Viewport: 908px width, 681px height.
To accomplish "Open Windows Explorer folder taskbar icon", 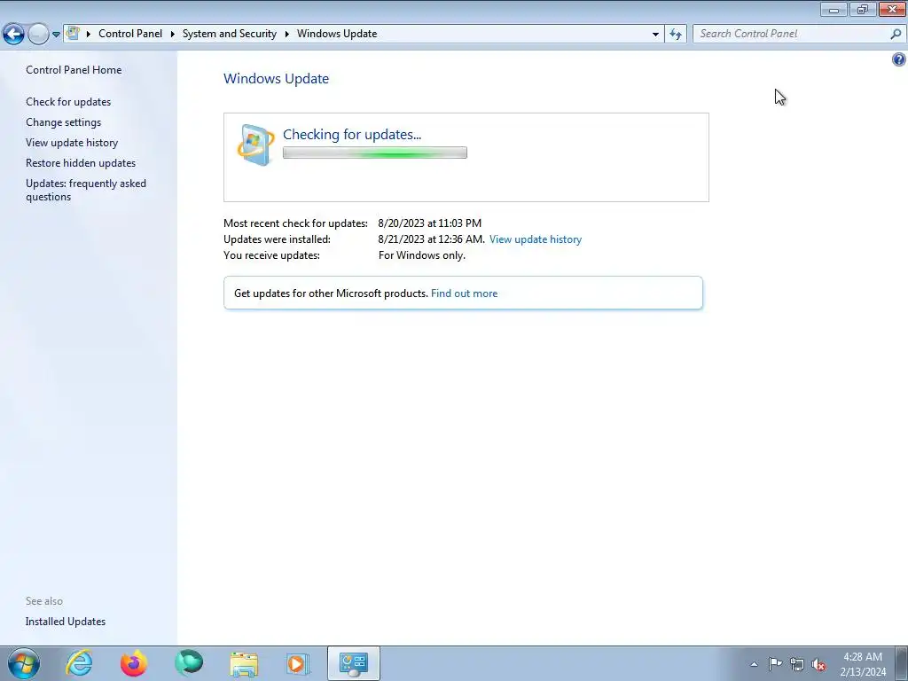I will (x=244, y=663).
